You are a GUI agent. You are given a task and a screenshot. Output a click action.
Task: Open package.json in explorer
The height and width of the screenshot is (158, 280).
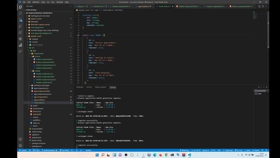(37, 146)
